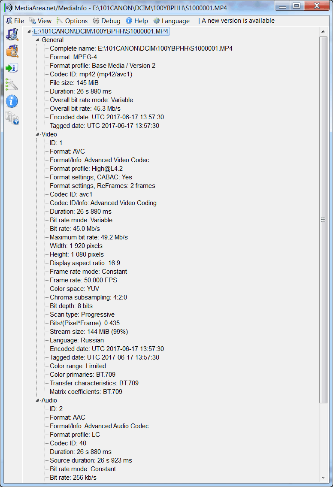Screen dimensions: 333x487
Task: Click the Export sidebar icon with green arrow
Action: click(12, 68)
